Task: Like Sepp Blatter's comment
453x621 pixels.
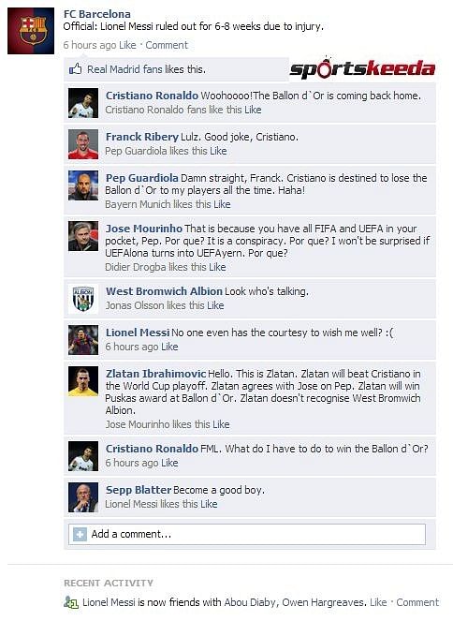Action: point(209,504)
